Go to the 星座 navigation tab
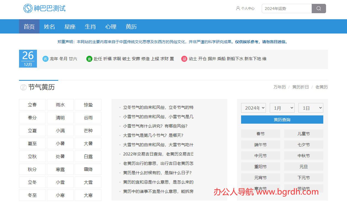The width and height of the screenshot is (347, 208). [70, 27]
